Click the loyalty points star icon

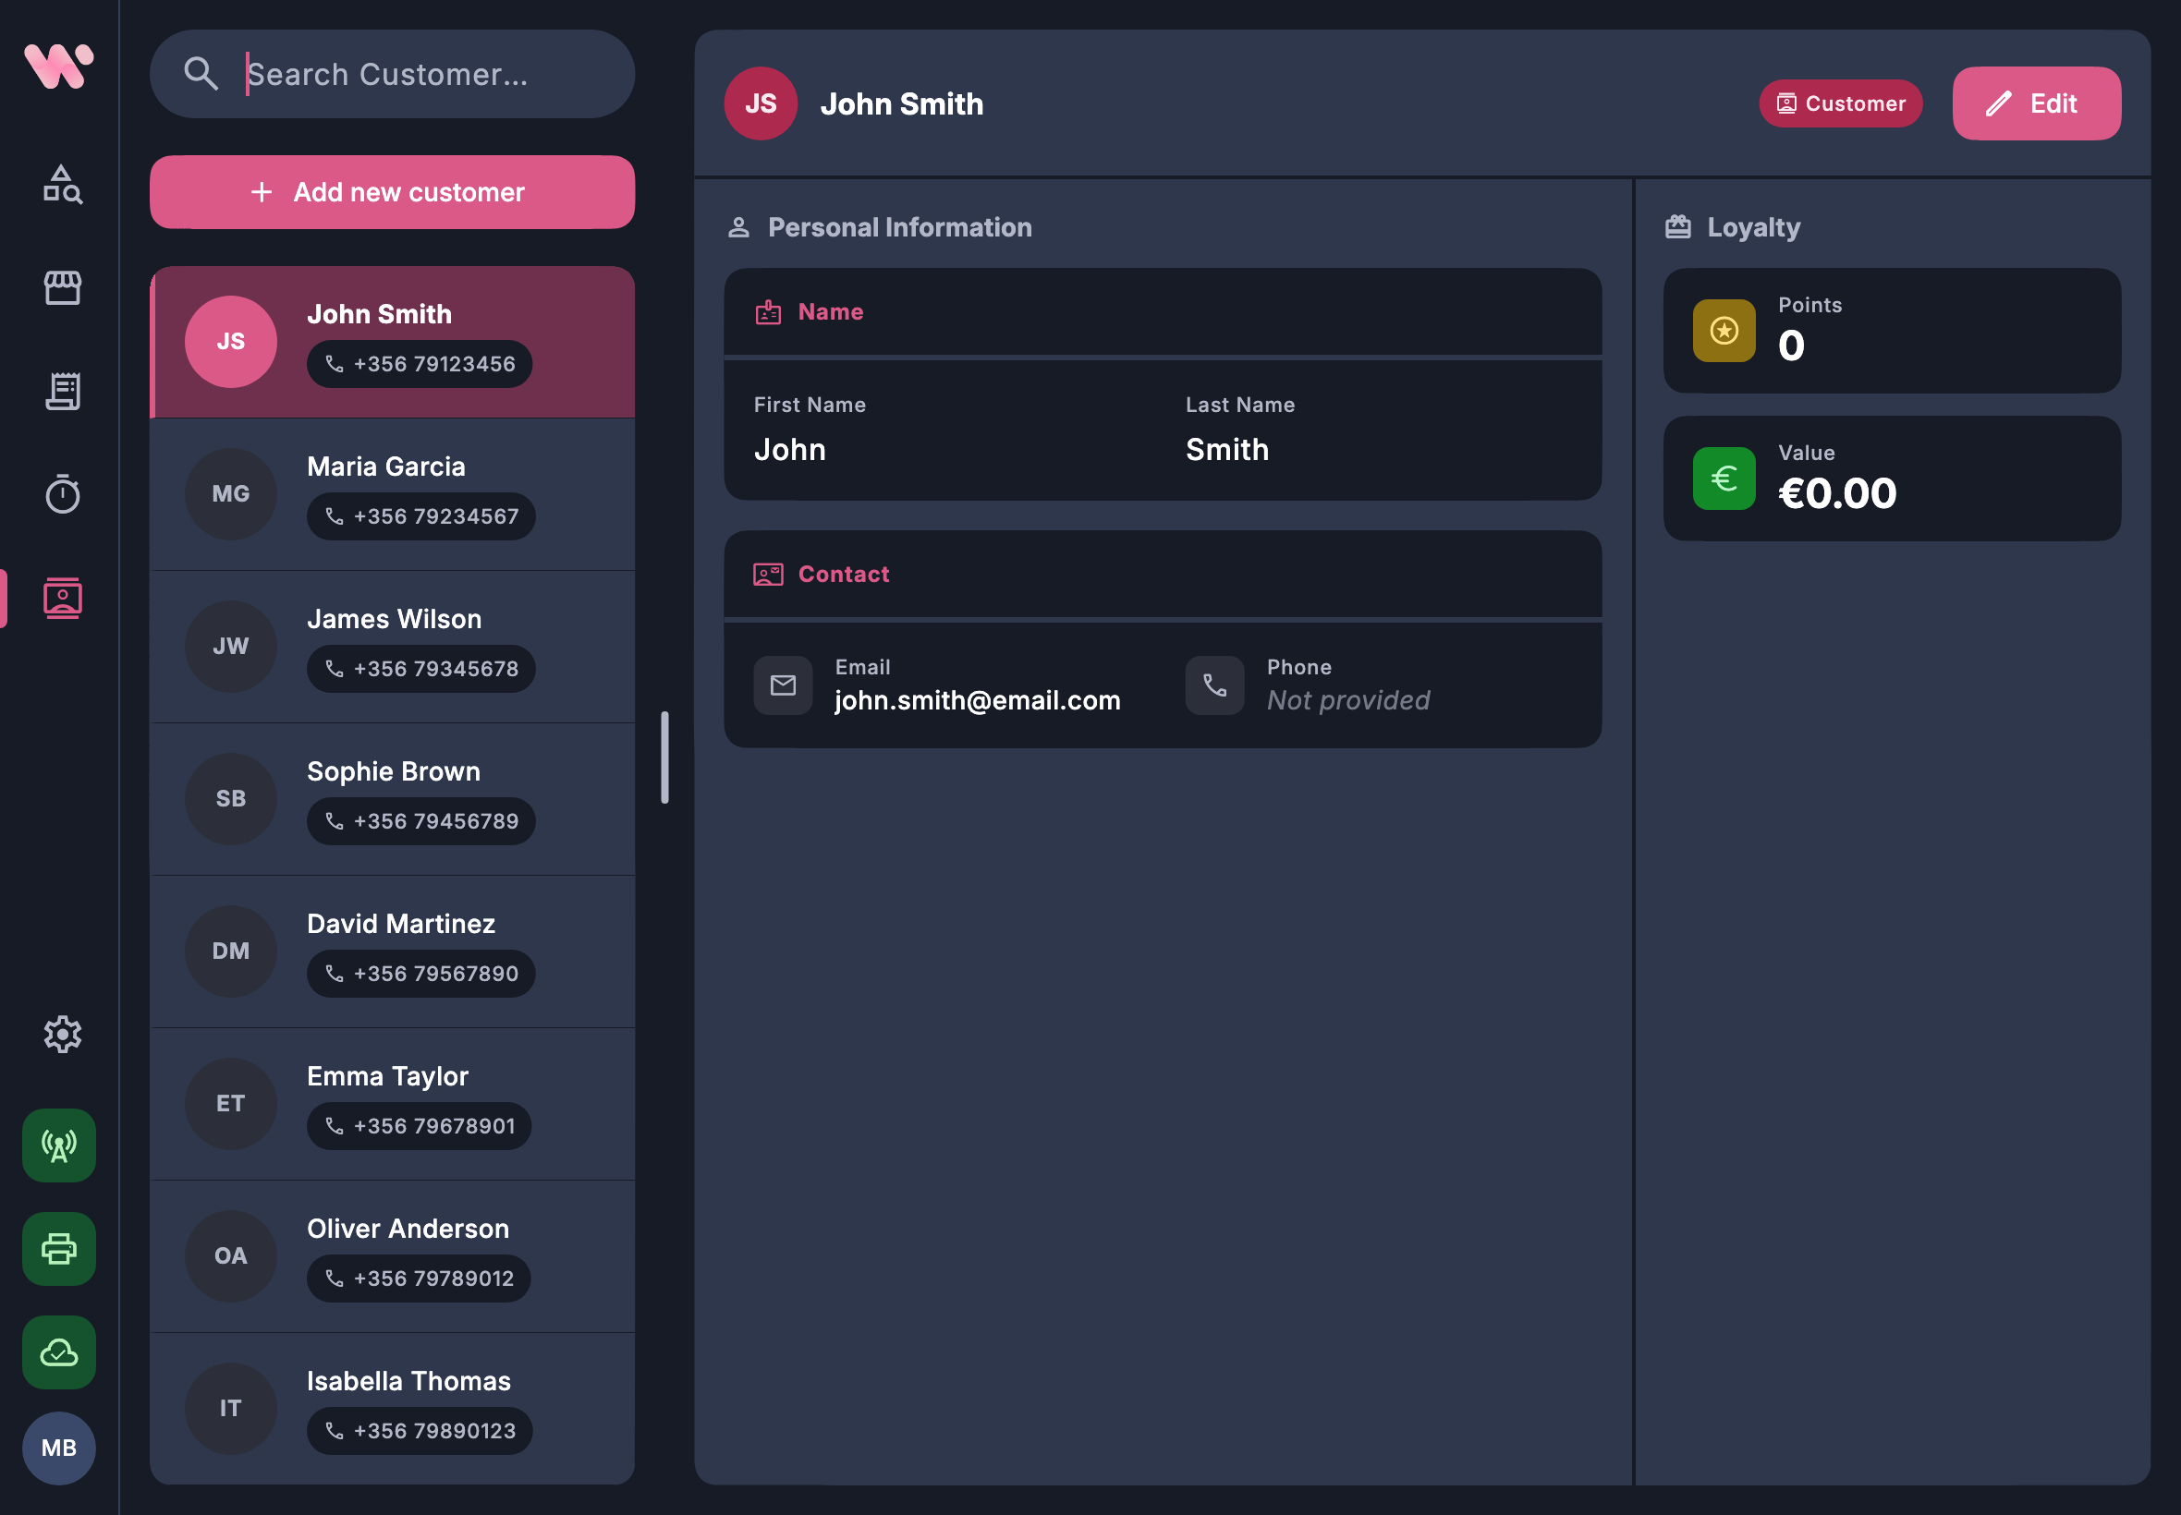1724,332
